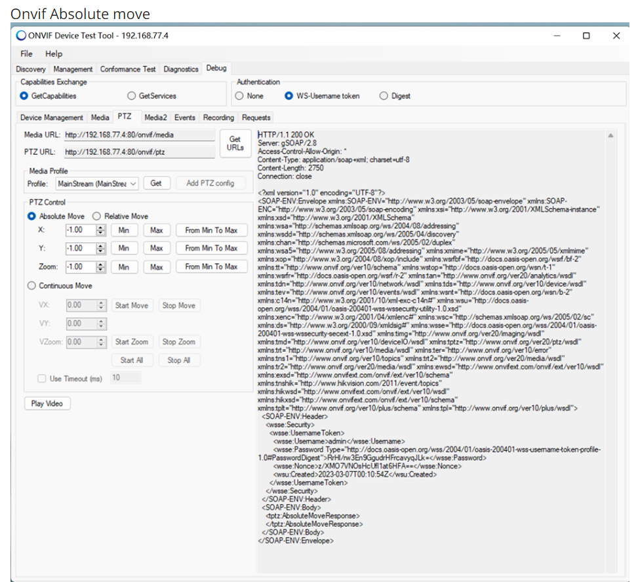Image resolution: width=636 pixels, height=582 pixels.
Task: Click the Get profile button
Action: (x=156, y=184)
